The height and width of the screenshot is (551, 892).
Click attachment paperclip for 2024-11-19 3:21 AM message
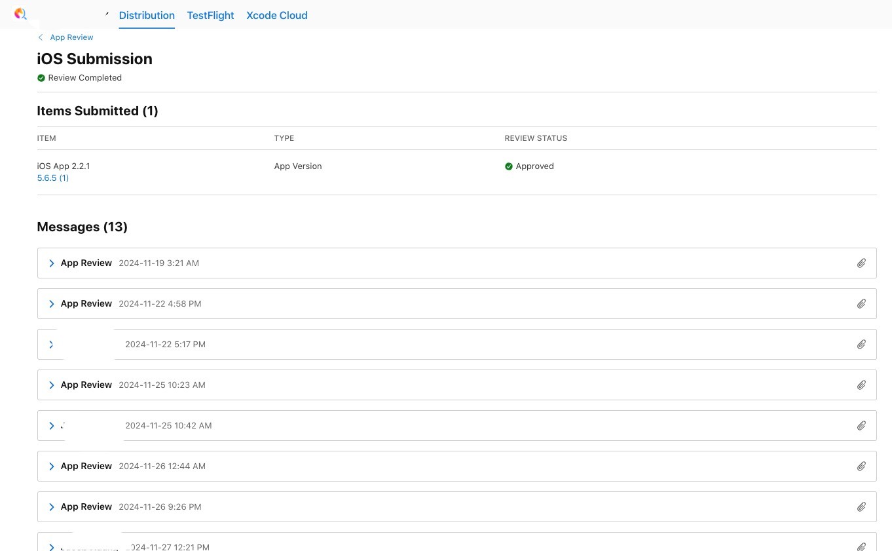pyautogui.click(x=861, y=263)
